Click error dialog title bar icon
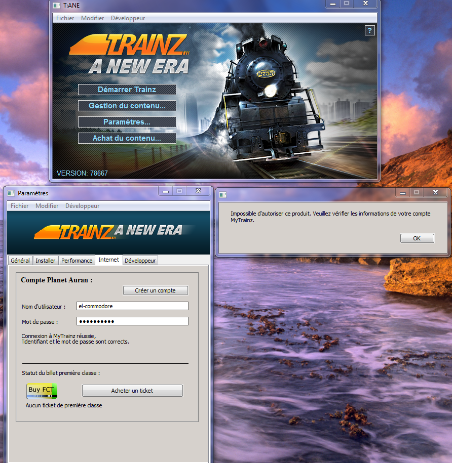 [222, 195]
